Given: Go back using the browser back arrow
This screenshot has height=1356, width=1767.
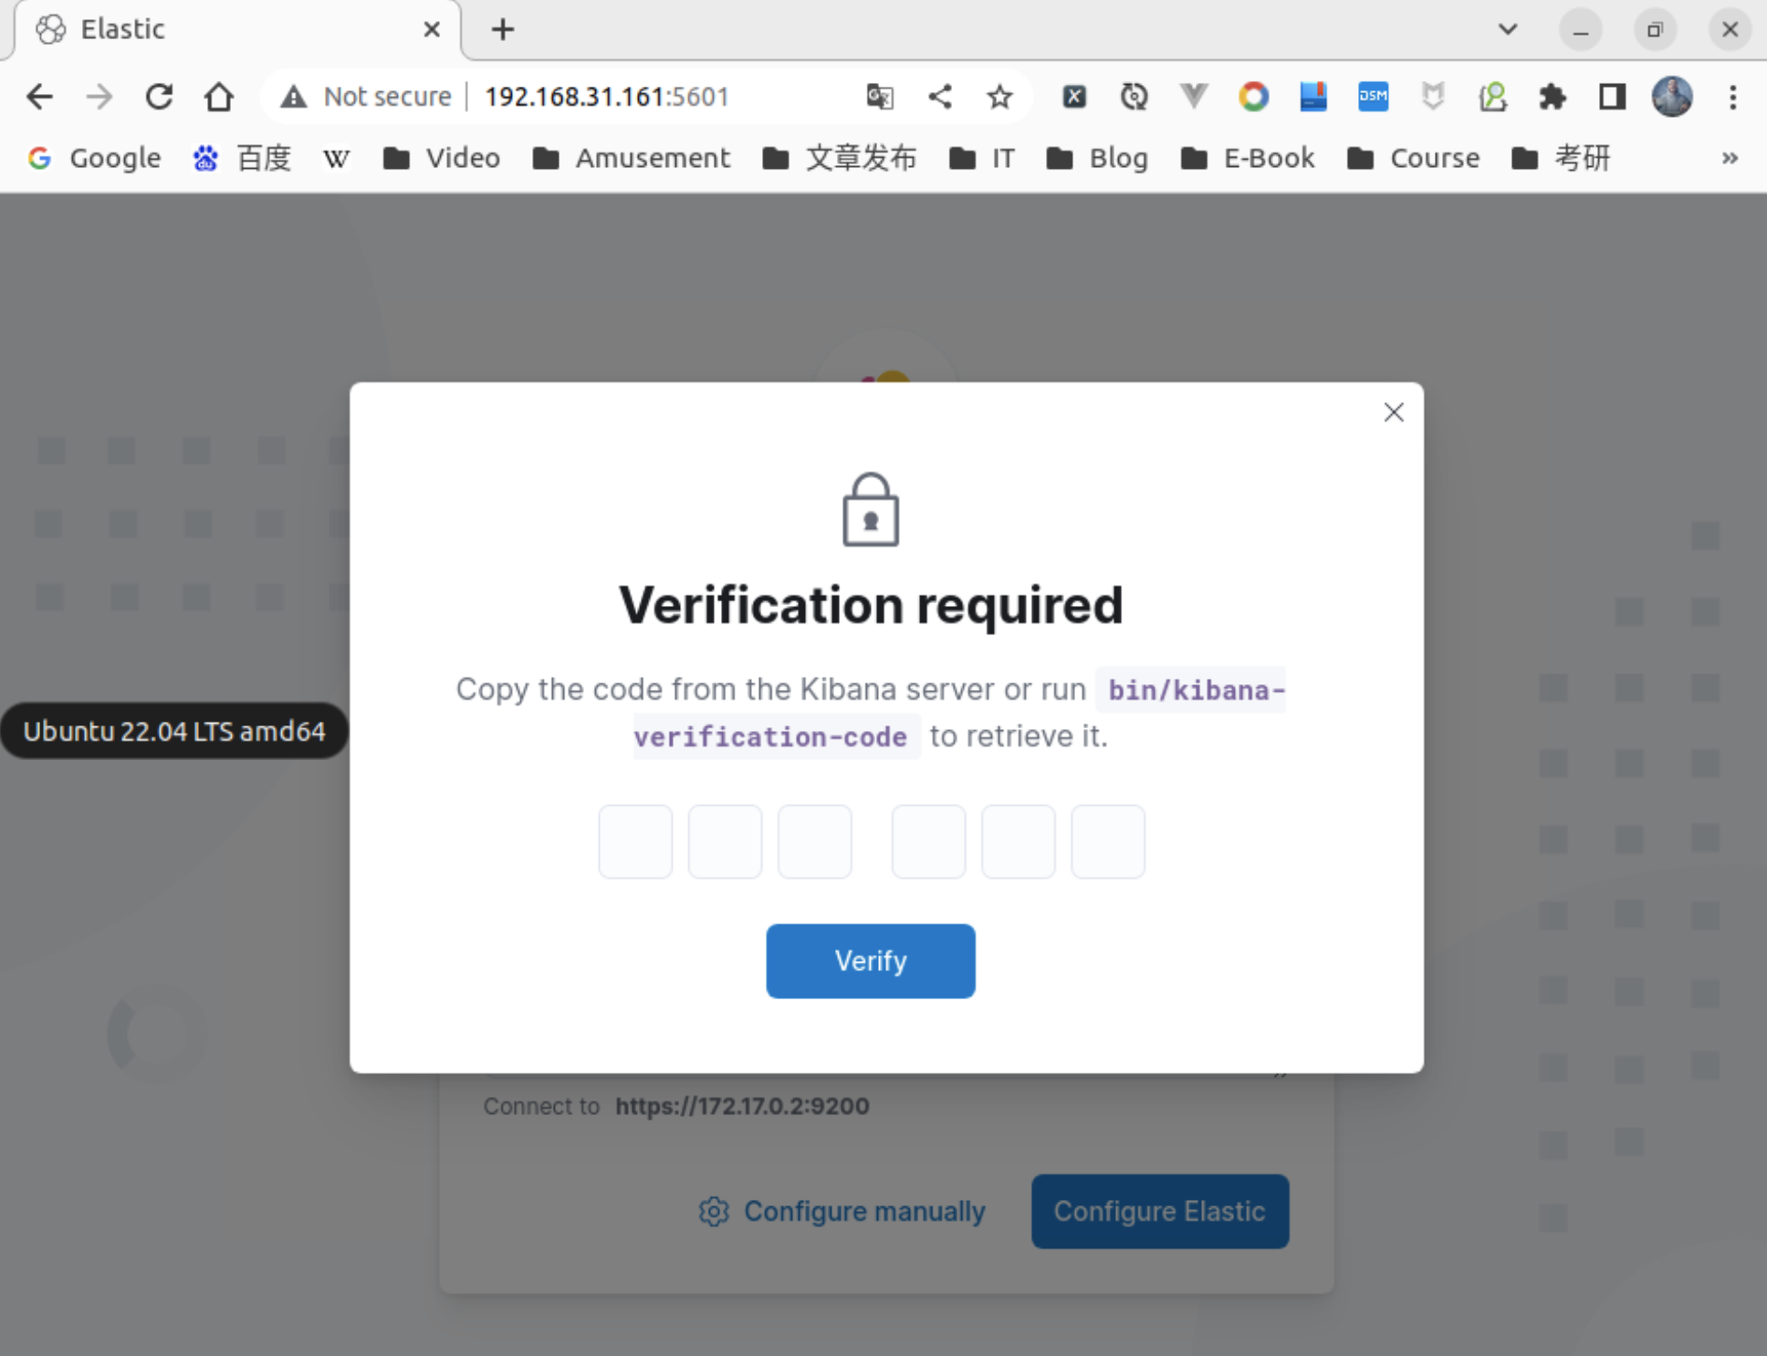Looking at the screenshot, I should [x=40, y=97].
